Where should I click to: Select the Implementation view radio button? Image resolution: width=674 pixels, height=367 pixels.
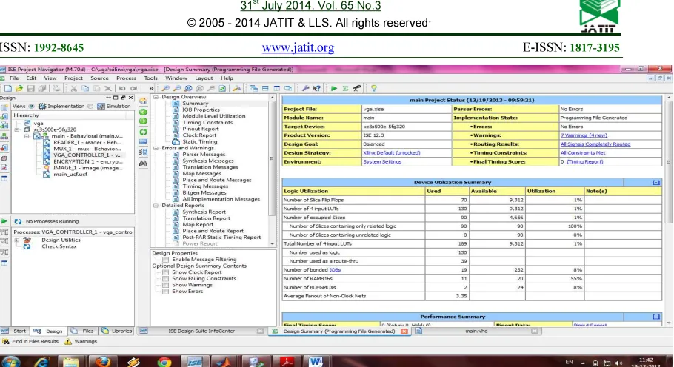pyautogui.click(x=31, y=107)
